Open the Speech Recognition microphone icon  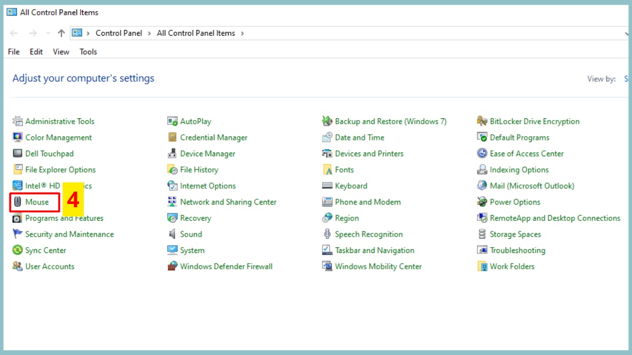327,234
